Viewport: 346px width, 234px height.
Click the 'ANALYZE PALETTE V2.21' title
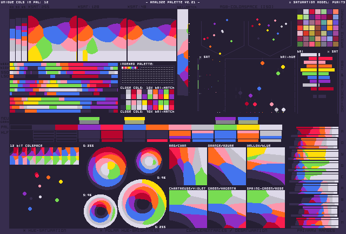[x=172, y=2]
